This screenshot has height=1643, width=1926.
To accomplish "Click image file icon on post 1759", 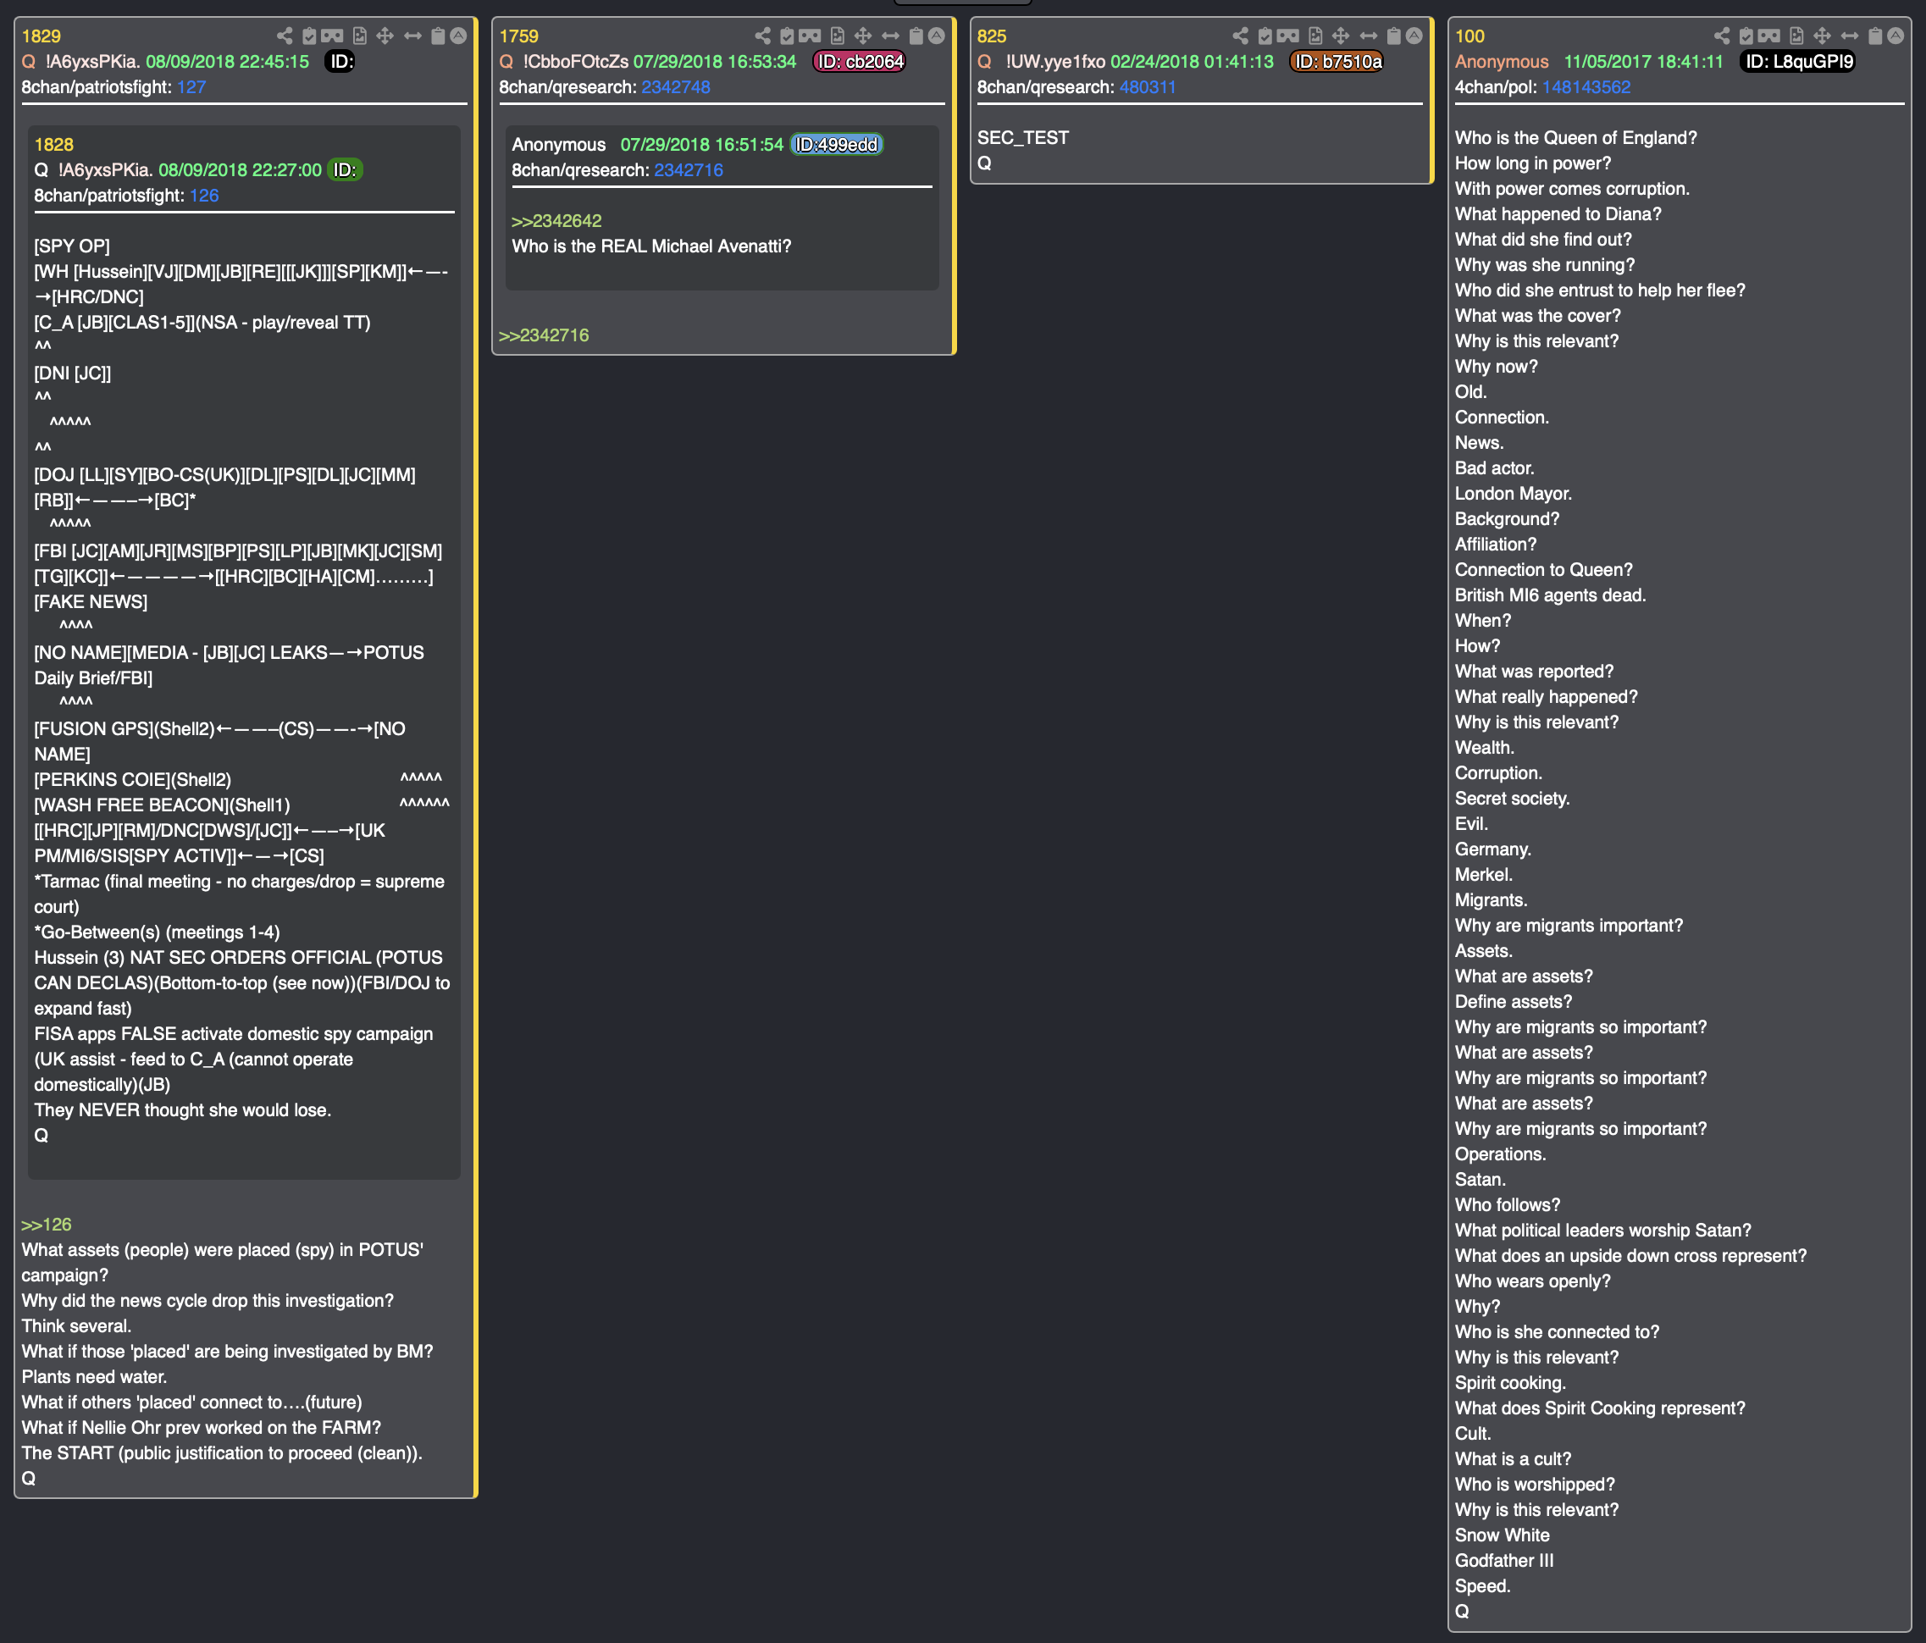I will point(837,36).
